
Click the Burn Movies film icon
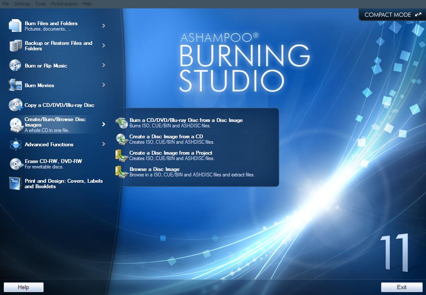point(15,85)
